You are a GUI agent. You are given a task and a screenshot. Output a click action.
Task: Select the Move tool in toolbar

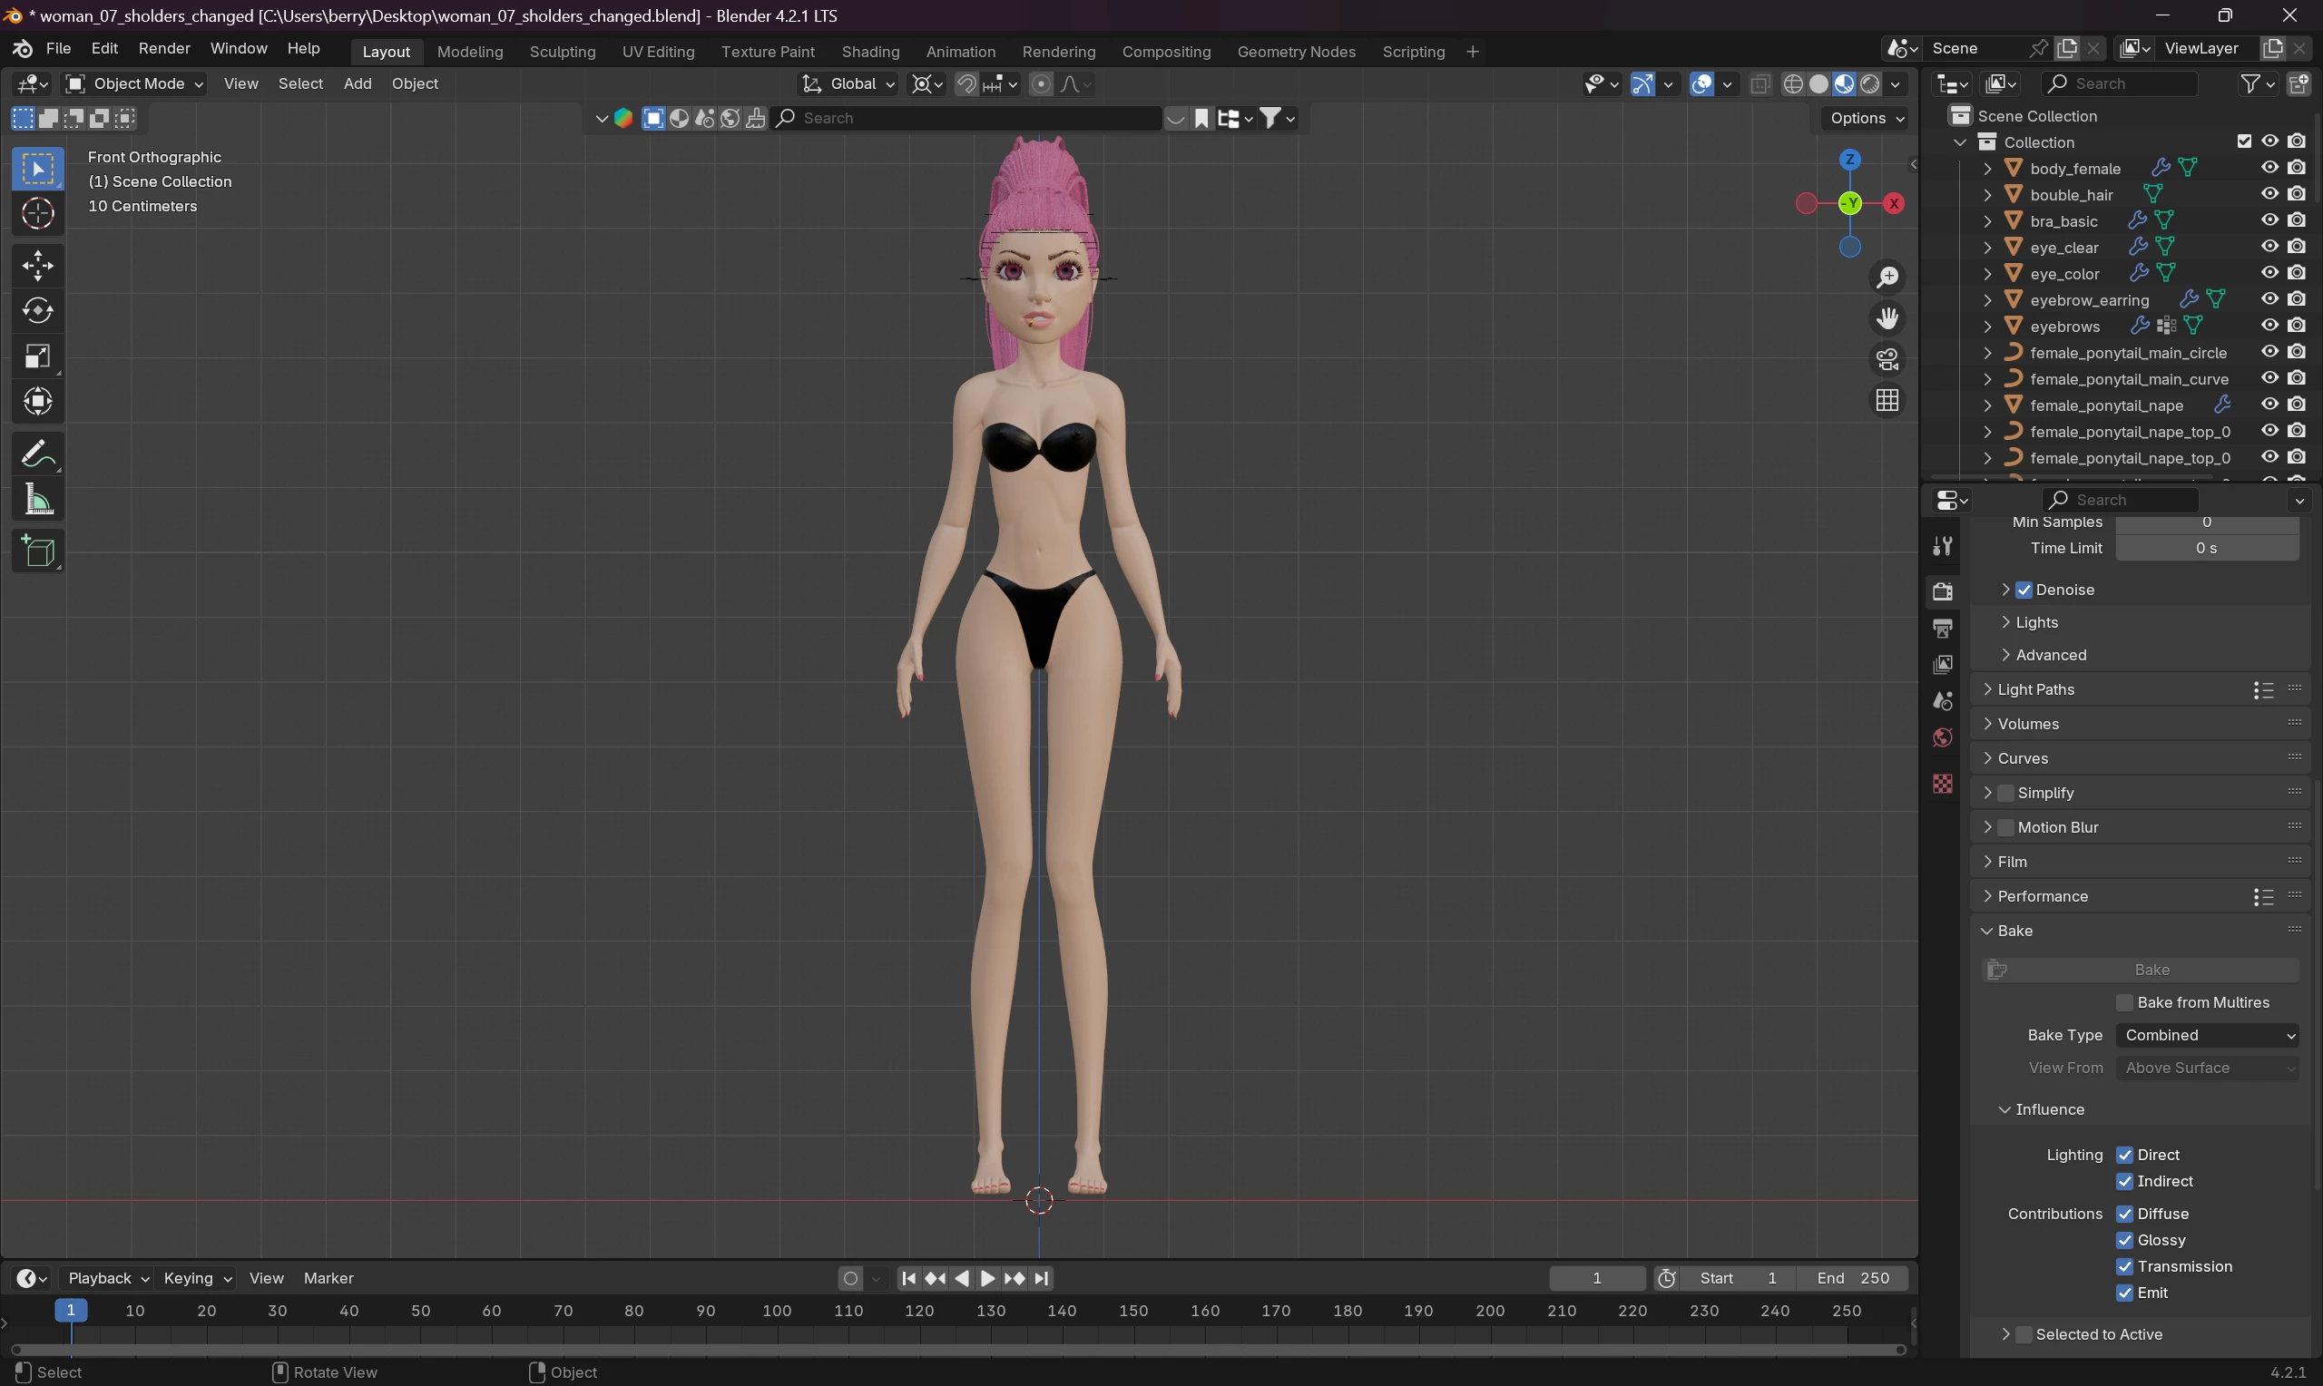click(37, 266)
